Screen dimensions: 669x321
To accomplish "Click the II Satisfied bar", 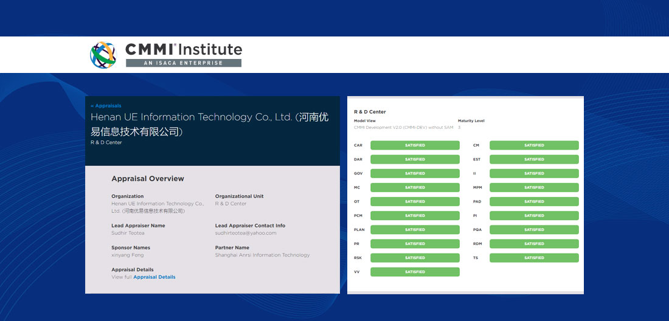I will [534, 173].
